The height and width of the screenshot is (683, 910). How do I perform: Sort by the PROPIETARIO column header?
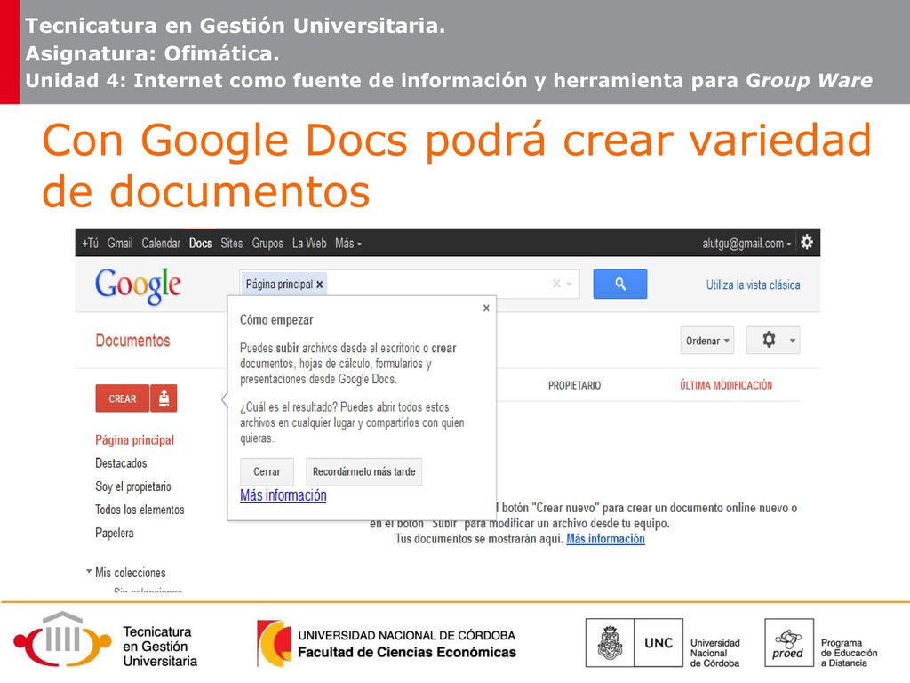click(575, 385)
